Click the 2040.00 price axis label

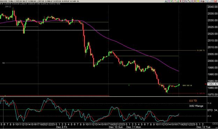[212, 7]
